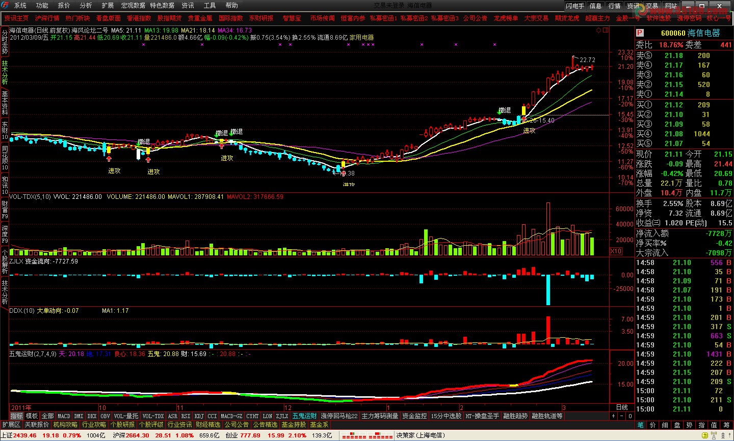Image resolution: width=734 pixels, height=441 pixels.
Task: Click the minus button beside the indicator tabs
Action: 622,416
